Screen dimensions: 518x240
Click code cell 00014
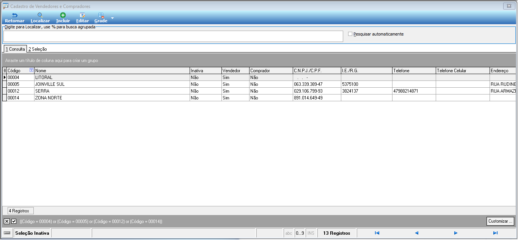point(20,98)
